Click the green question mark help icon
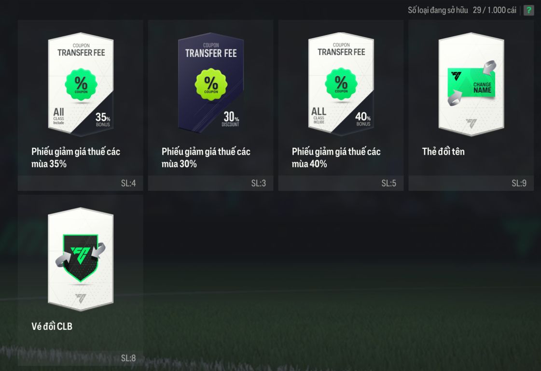The height and width of the screenshot is (371, 541). point(528,10)
